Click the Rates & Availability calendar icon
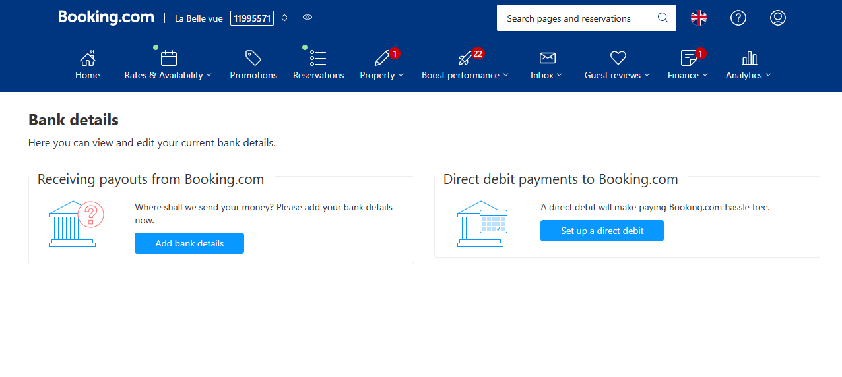The width and height of the screenshot is (842, 377). pos(169,58)
